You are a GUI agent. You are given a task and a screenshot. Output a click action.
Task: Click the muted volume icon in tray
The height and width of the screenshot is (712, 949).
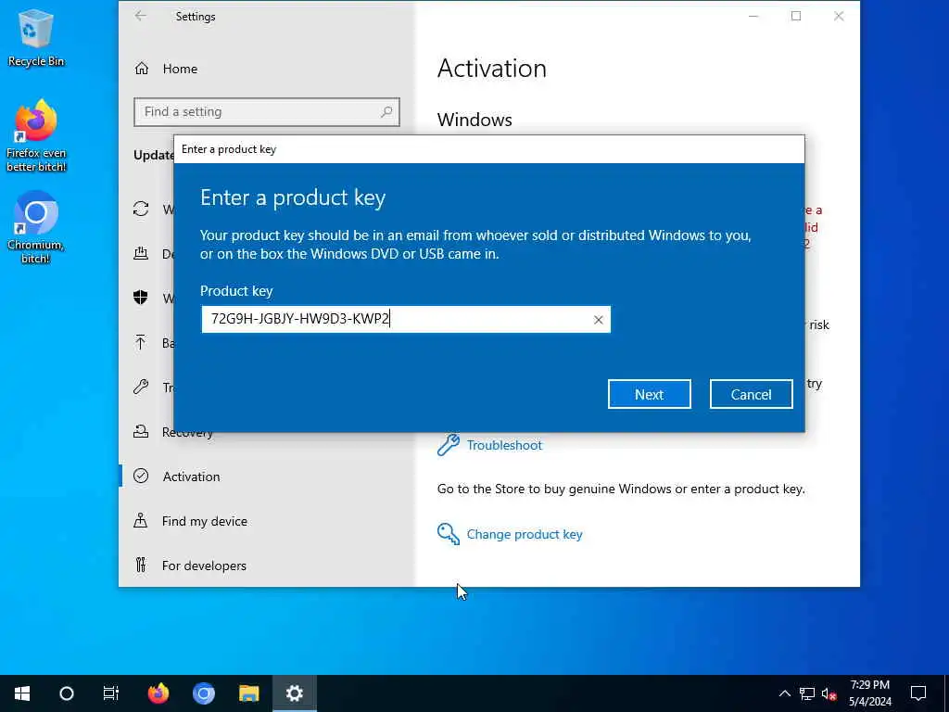pos(829,693)
